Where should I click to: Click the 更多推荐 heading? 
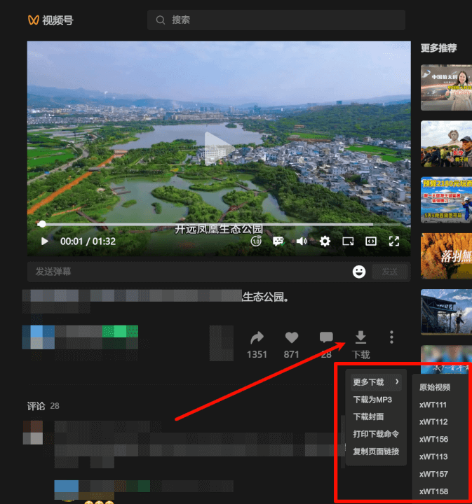[438, 48]
